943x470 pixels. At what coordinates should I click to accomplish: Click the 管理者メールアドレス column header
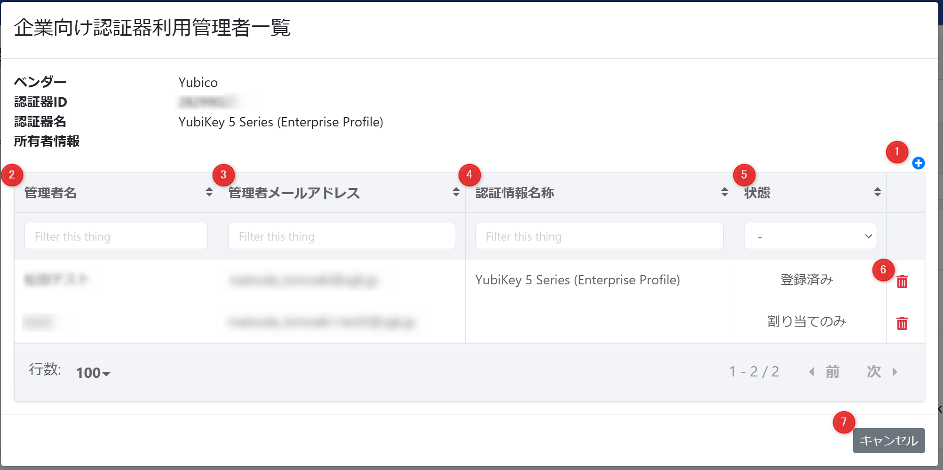point(341,193)
